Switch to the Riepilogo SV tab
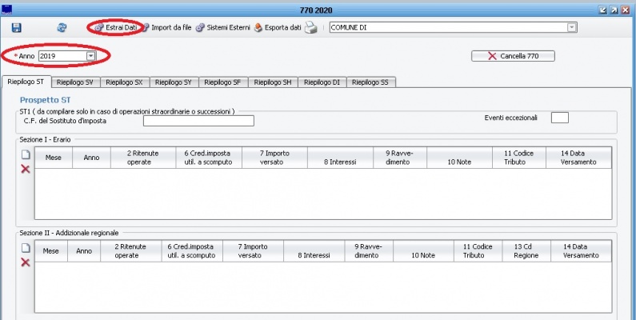Screen dimensions: 636x320 pos(75,82)
